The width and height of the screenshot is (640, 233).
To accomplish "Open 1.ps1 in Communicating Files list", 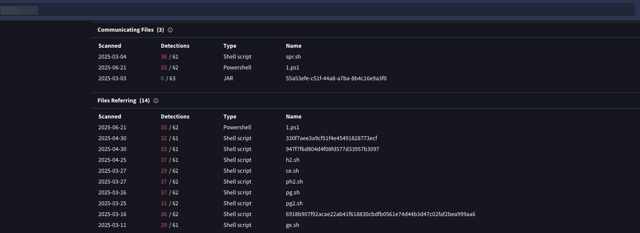I will pyautogui.click(x=292, y=68).
